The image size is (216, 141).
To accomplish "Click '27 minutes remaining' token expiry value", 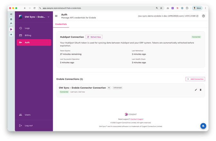I will [x=71, y=54].
